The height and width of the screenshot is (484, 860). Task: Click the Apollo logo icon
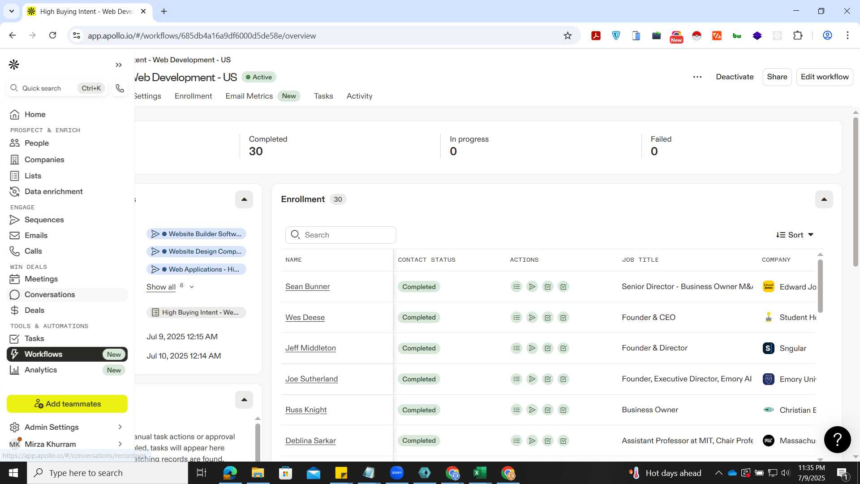pyautogui.click(x=14, y=65)
